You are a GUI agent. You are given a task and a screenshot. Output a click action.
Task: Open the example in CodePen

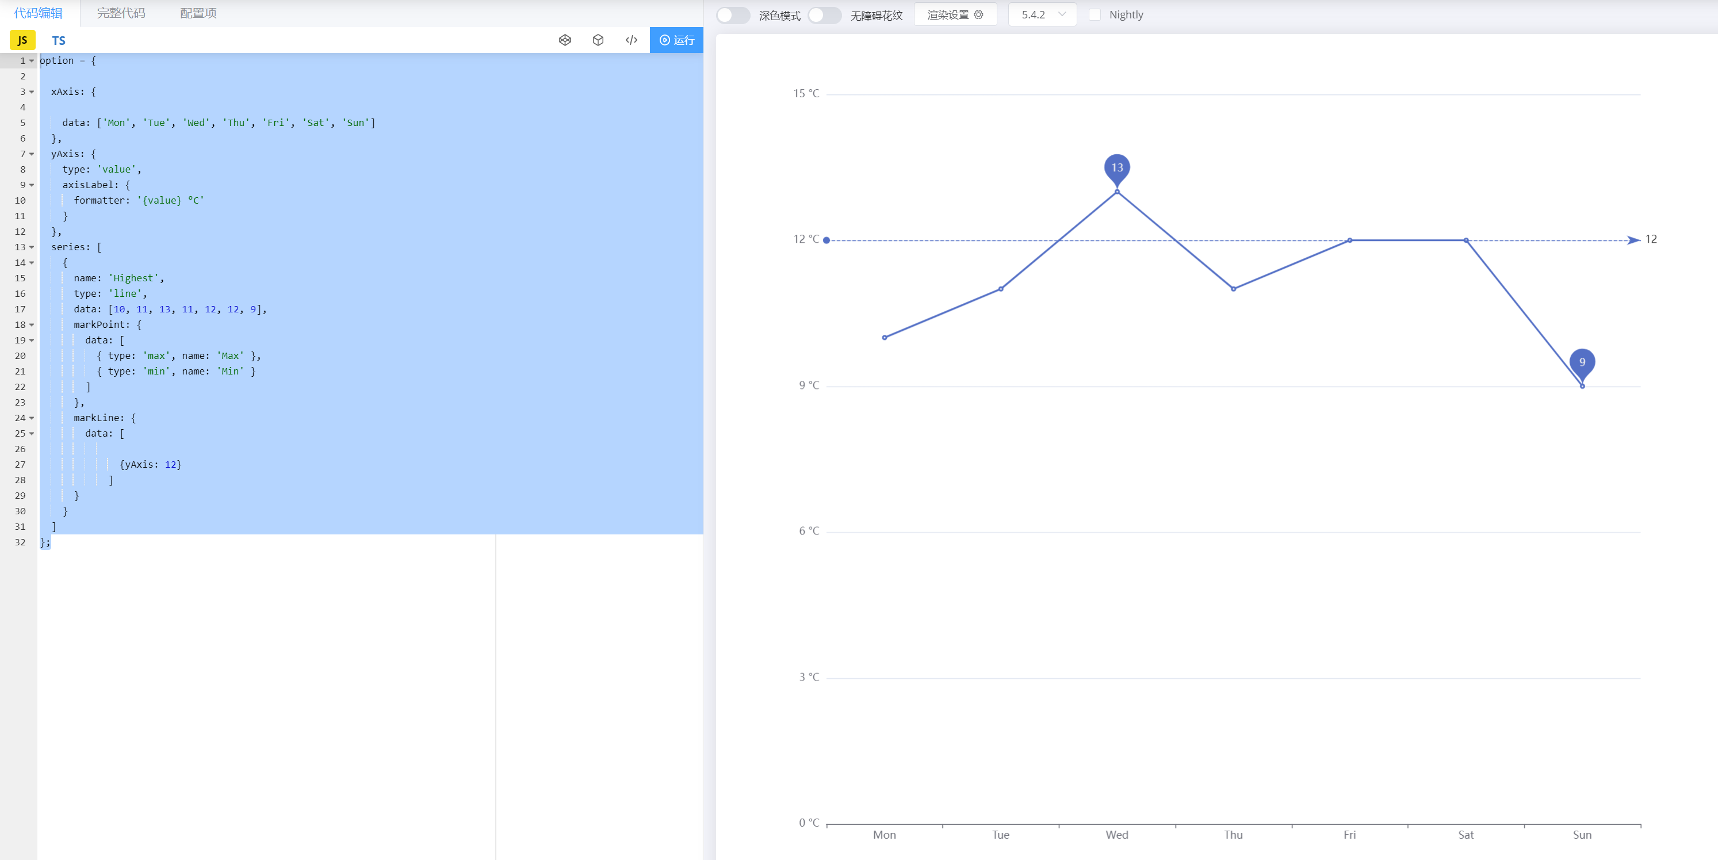[x=565, y=40]
